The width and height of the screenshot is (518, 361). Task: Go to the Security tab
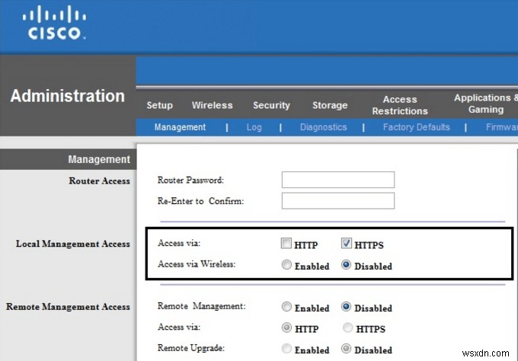(271, 105)
